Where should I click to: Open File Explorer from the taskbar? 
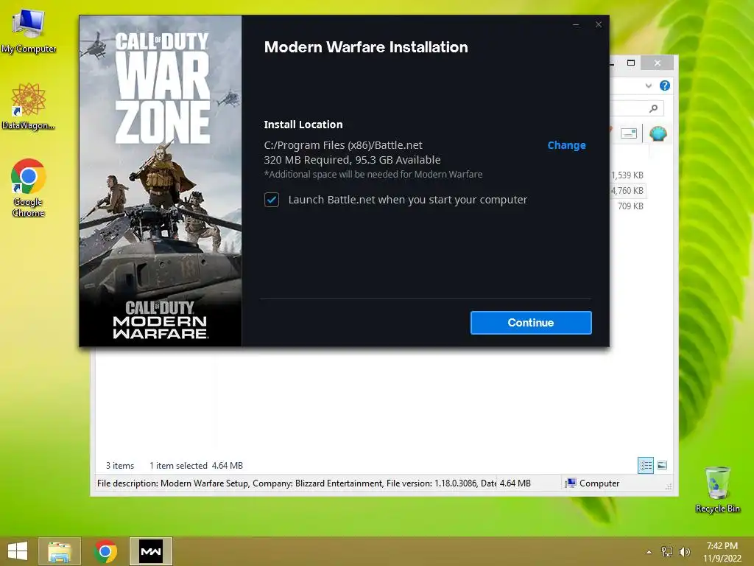tap(59, 551)
